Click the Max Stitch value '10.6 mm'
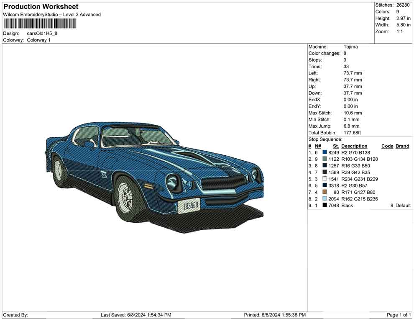The image size is (414, 319). 353,113
